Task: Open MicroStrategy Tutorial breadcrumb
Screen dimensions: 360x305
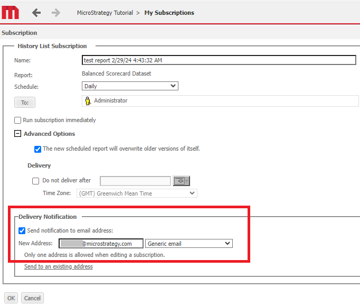Action: [x=105, y=13]
